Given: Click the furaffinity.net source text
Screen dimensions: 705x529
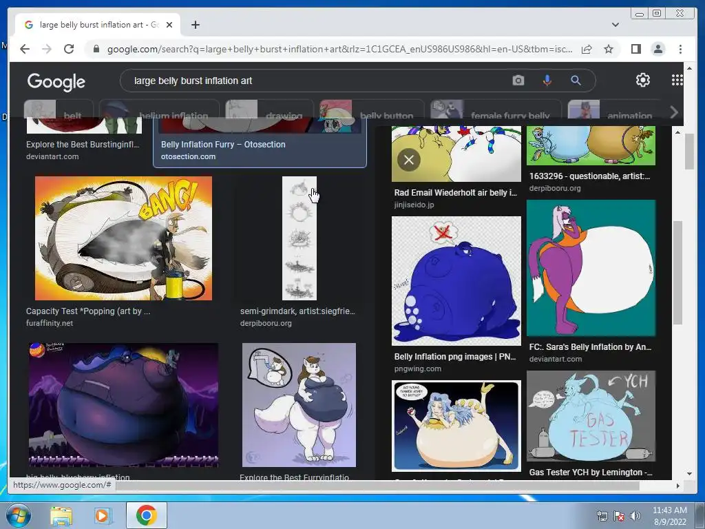Looking at the screenshot, I should point(50,323).
